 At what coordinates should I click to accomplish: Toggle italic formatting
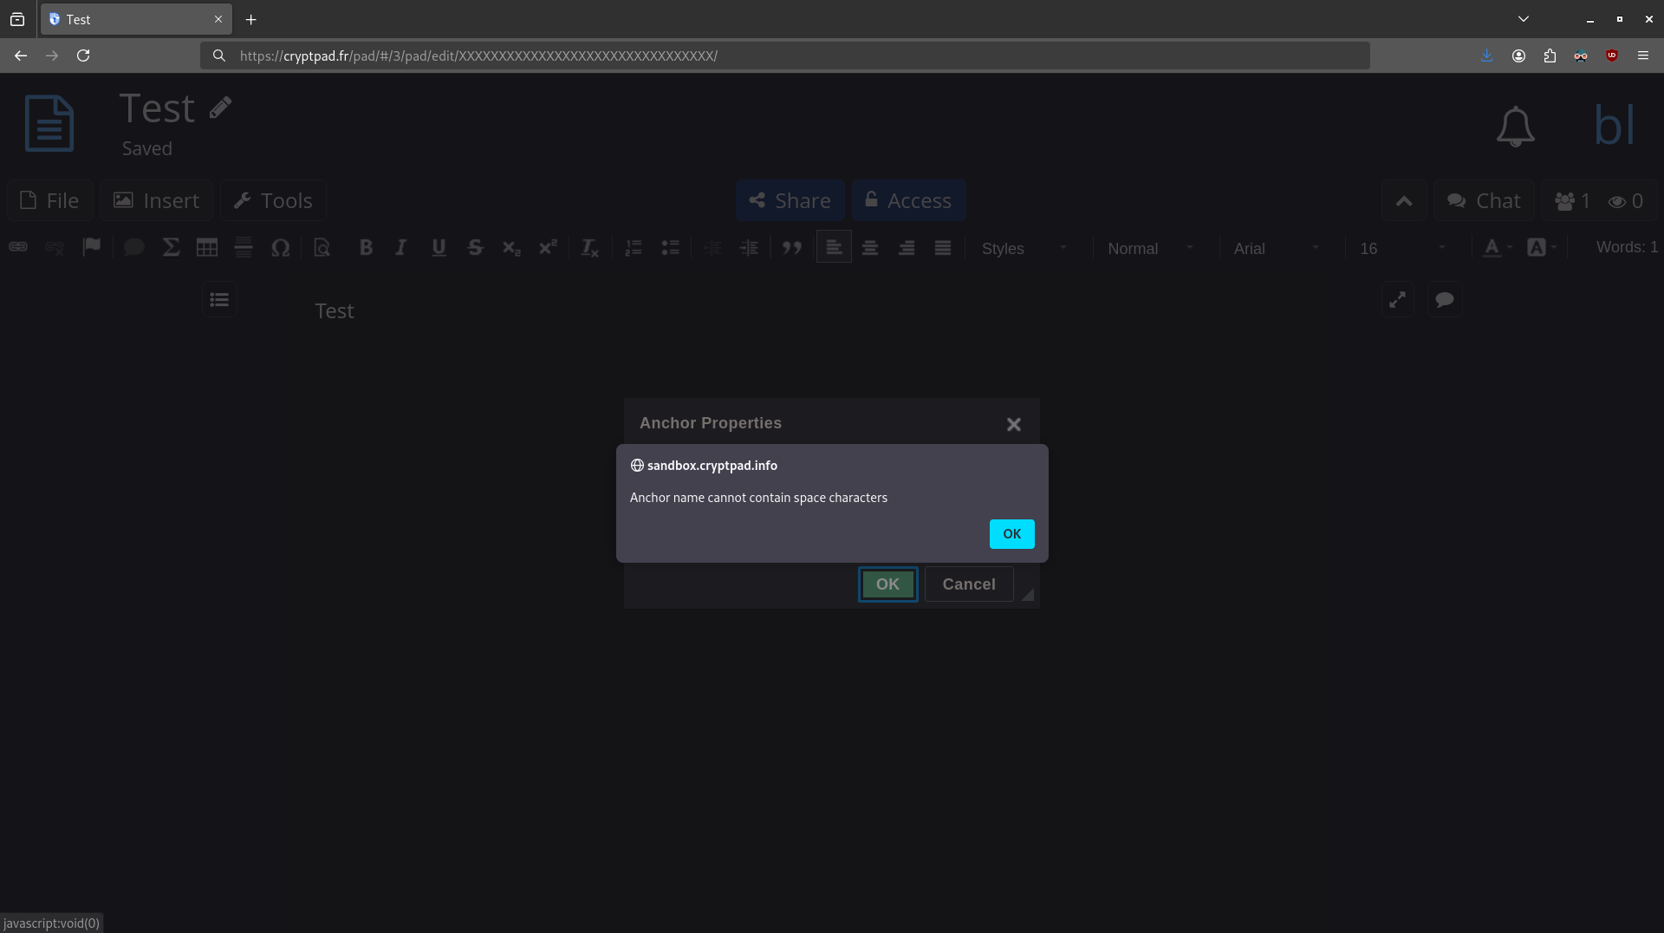click(400, 248)
